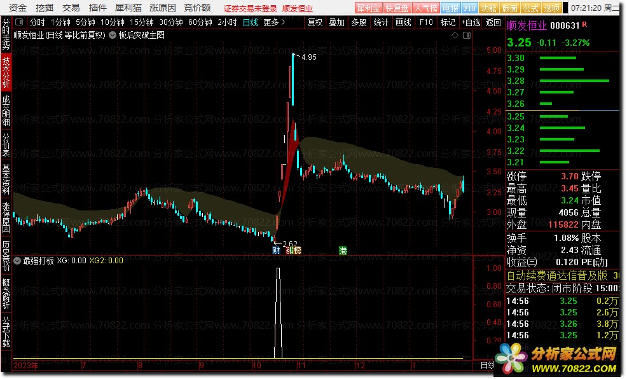Open the 资金 menu
This screenshot has height=379, width=627.
point(18,8)
